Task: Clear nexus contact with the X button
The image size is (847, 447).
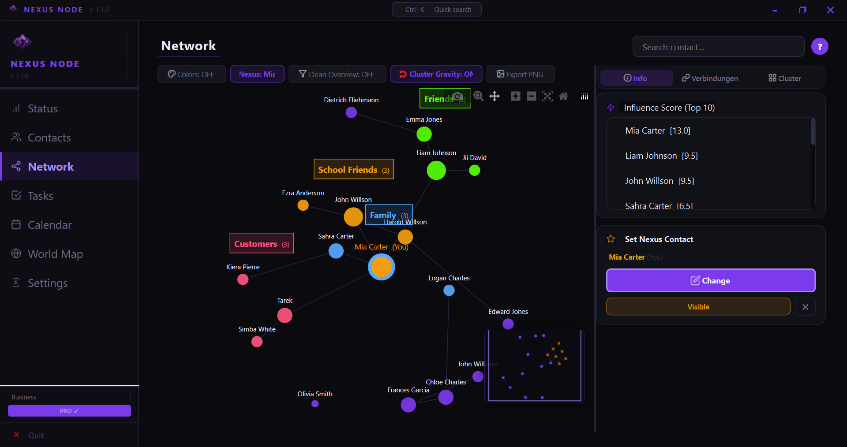Action: [805, 307]
